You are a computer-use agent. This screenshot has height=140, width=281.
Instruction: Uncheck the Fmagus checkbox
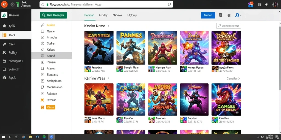tap(43, 37)
